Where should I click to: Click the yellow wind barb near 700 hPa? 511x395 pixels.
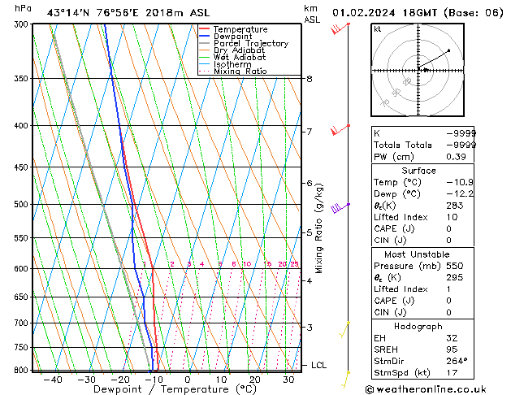pos(345,328)
